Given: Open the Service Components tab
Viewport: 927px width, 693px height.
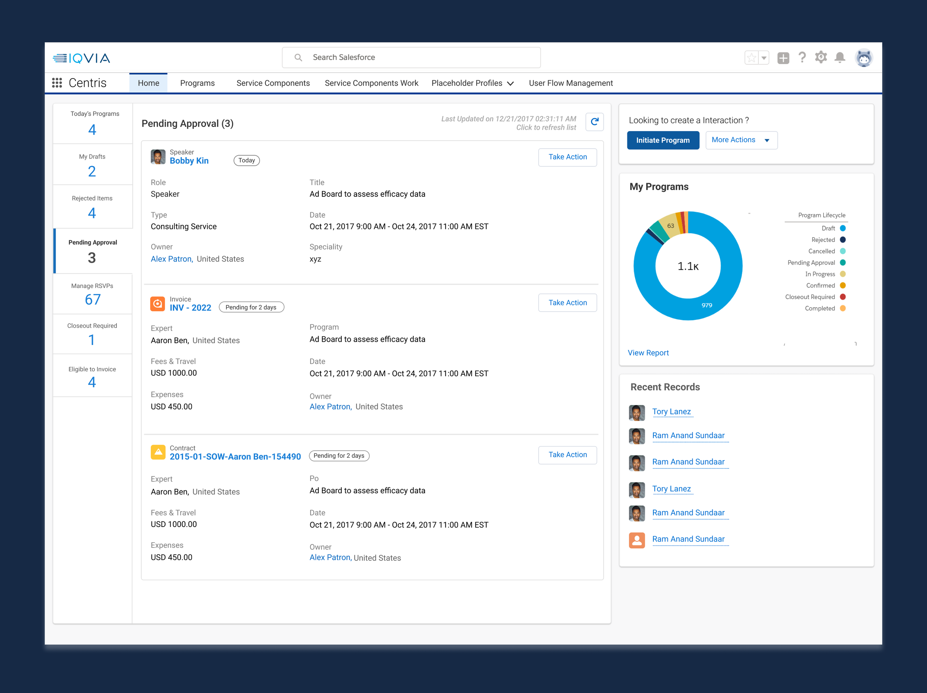Looking at the screenshot, I should pyautogui.click(x=273, y=83).
